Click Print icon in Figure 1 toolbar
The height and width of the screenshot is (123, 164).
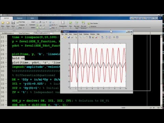click(x=72, y=37)
